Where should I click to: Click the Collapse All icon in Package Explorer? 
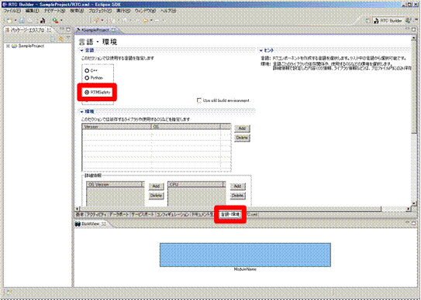53,39
